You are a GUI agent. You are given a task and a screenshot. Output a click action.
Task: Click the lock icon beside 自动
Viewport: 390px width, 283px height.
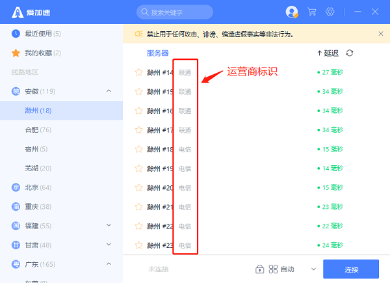(259, 269)
